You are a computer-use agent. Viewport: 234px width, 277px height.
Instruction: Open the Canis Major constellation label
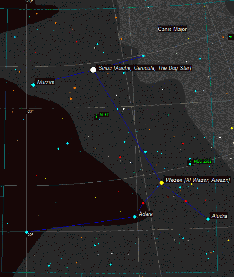coord(172,29)
